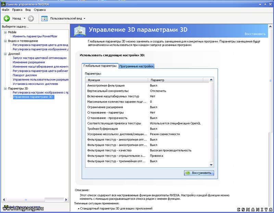
Task: Open the Справка menu
Action: coord(40,10)
